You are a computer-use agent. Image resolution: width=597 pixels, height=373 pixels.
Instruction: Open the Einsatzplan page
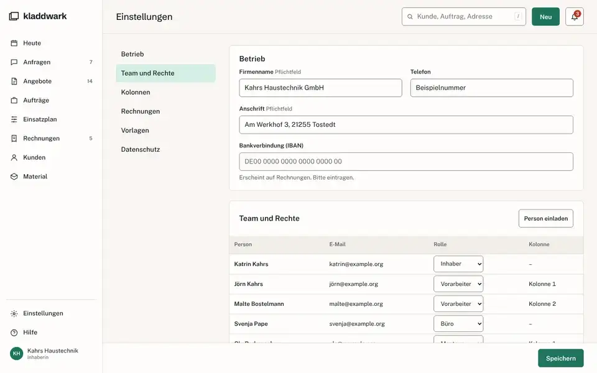point(50,119)
